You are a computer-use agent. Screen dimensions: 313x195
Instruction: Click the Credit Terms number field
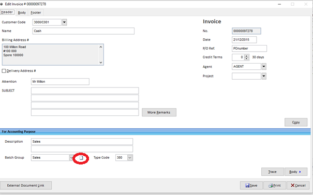tap(239, 57)
